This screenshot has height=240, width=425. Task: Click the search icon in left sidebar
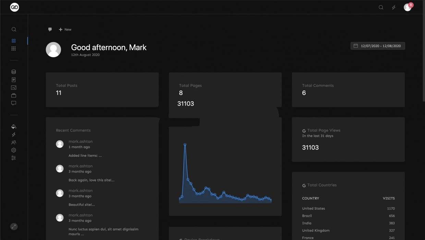click(14, 29)
